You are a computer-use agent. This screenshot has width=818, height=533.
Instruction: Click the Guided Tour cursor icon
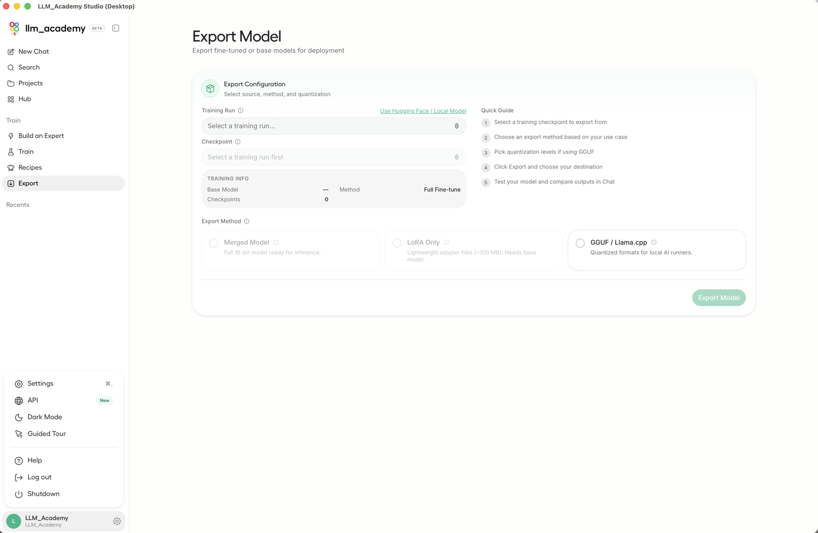pos(19,434)
